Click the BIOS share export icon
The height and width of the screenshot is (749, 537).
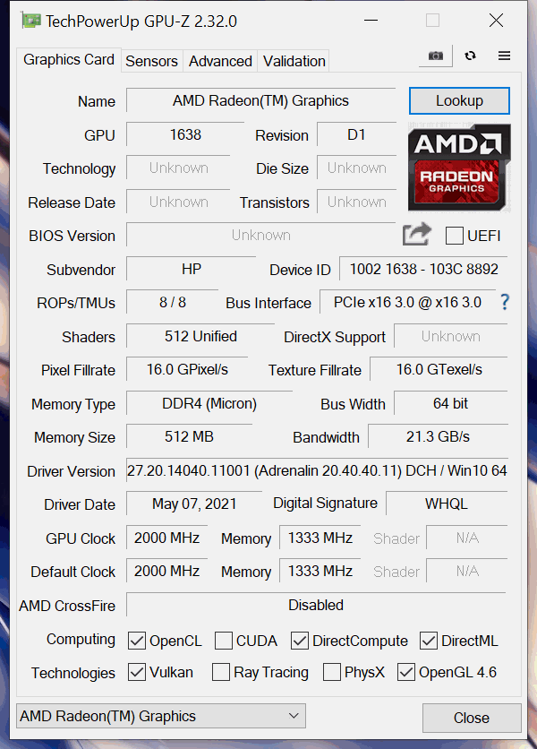(417, 234)
